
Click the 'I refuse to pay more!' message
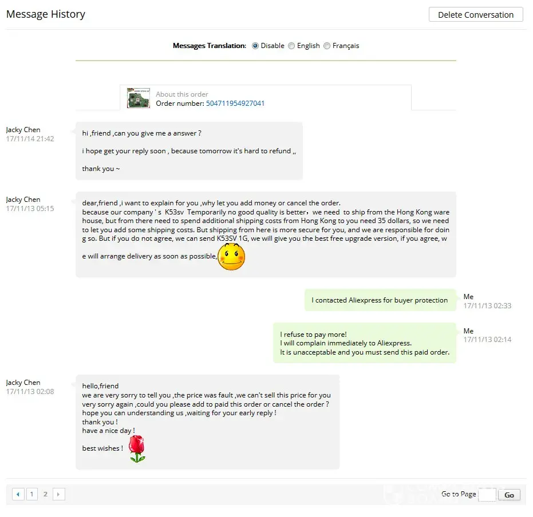click(x=364, y=343)
